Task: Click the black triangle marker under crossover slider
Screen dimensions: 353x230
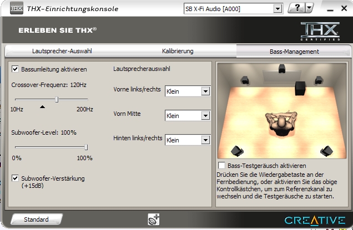Action: tap(42, 107)
